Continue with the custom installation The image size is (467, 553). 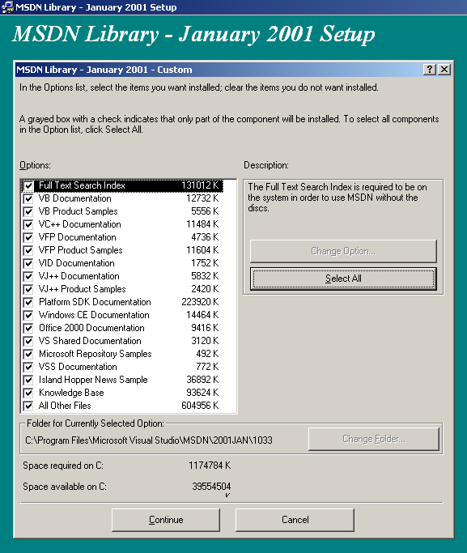pyautogui.click(x=166, y=520)
